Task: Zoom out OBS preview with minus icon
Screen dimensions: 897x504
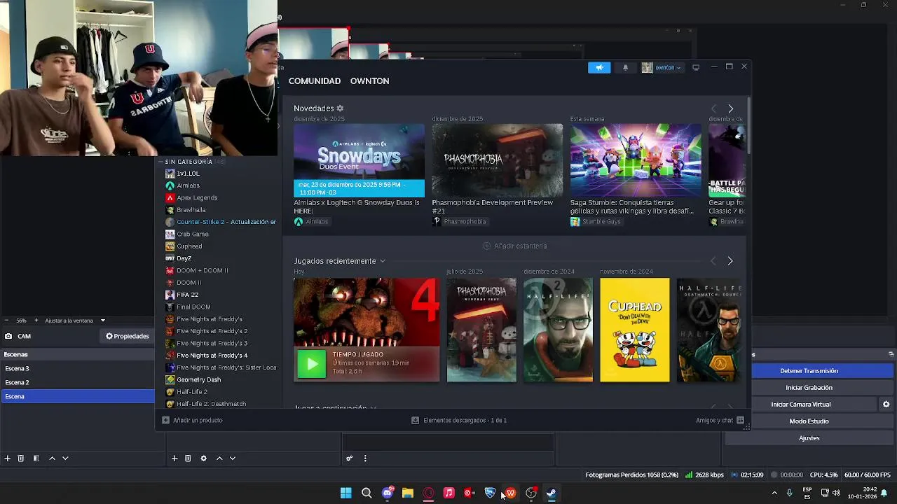Action: 6,321
